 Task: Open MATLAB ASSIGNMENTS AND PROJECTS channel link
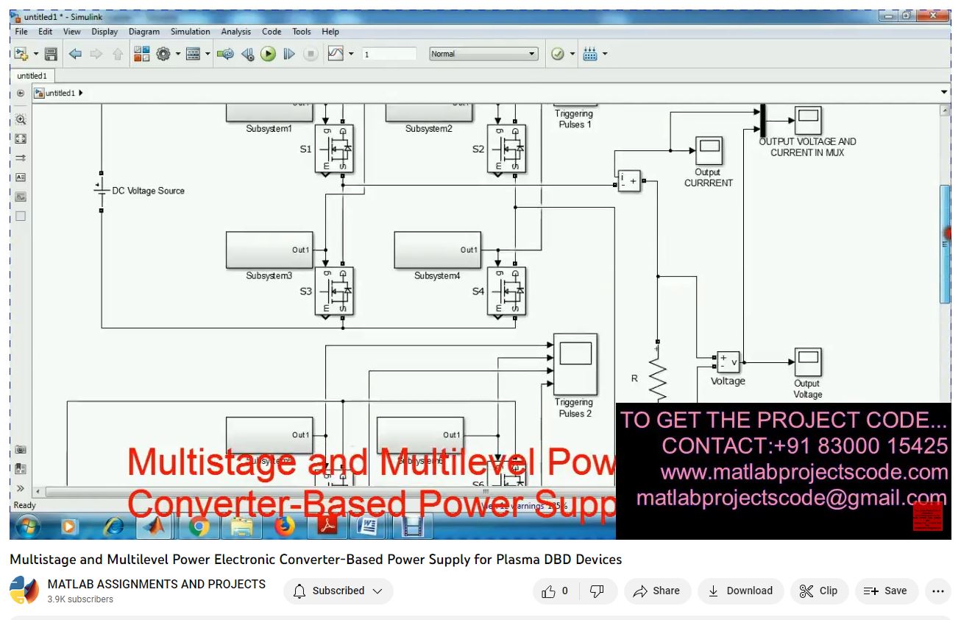click(156, 584)
